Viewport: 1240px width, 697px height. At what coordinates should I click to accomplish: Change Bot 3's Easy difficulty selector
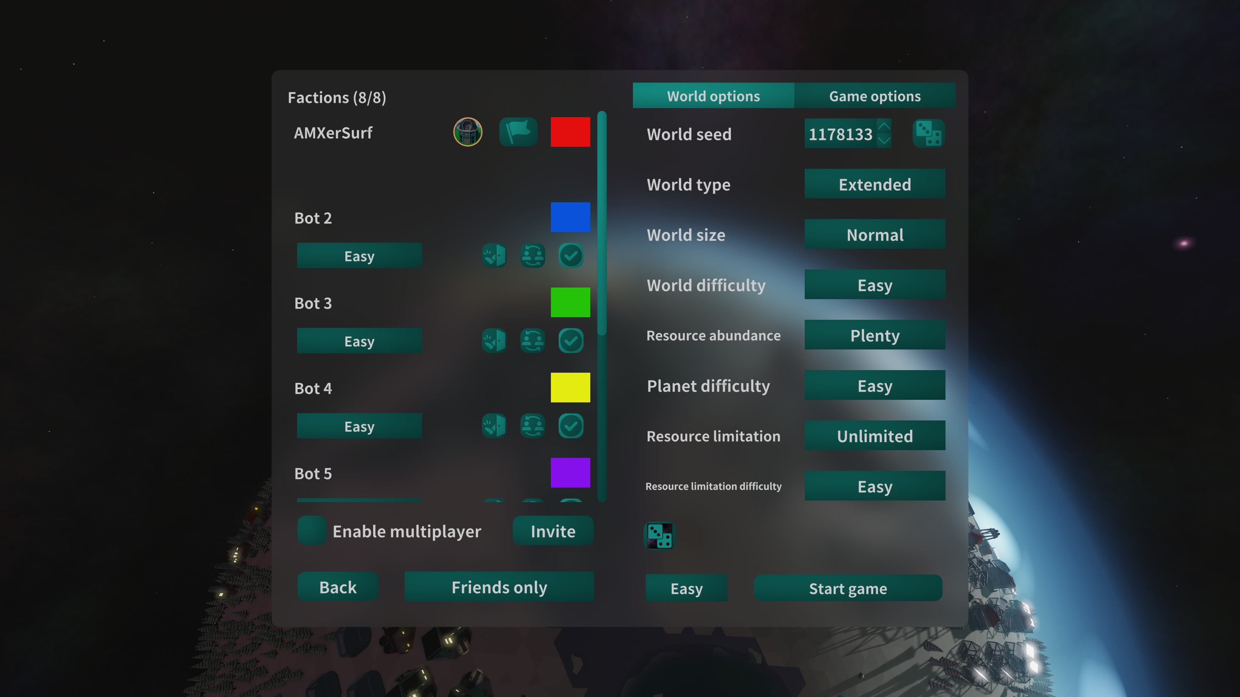[359, 340]
